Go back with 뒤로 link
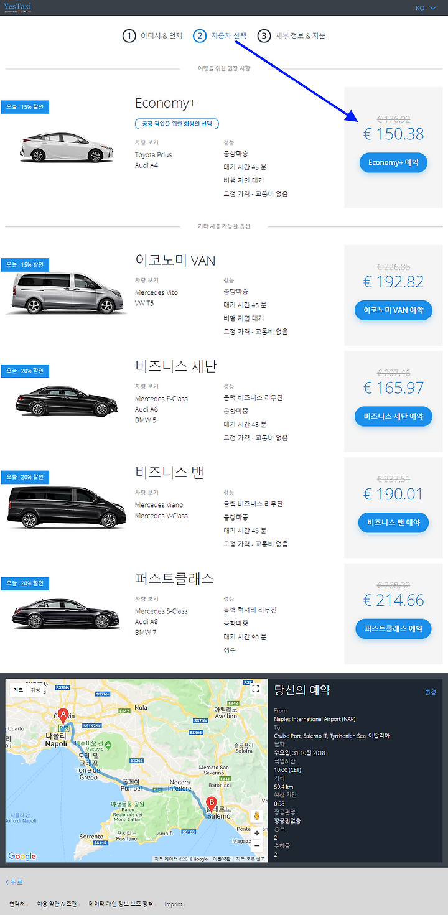The width and height of the screenshot is (448, 915). (x=14, y=882)
